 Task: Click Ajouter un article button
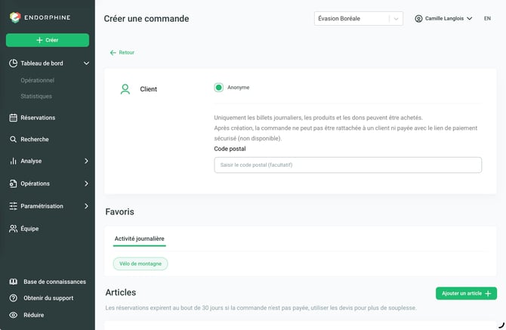[x=466, y=294]
